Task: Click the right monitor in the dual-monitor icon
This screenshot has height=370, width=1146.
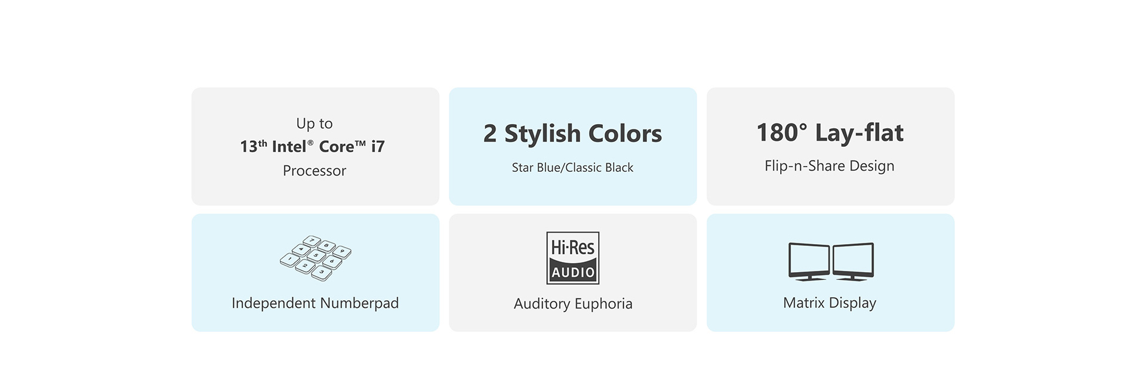Action: pyautogui.click(x=853, y=261)
